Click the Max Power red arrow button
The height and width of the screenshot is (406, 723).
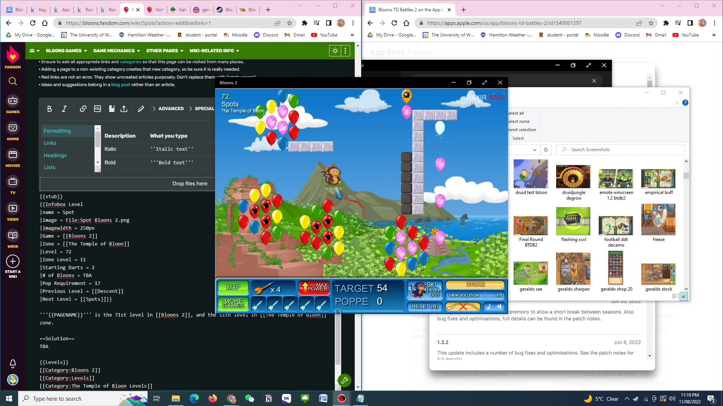coord(314,288)
